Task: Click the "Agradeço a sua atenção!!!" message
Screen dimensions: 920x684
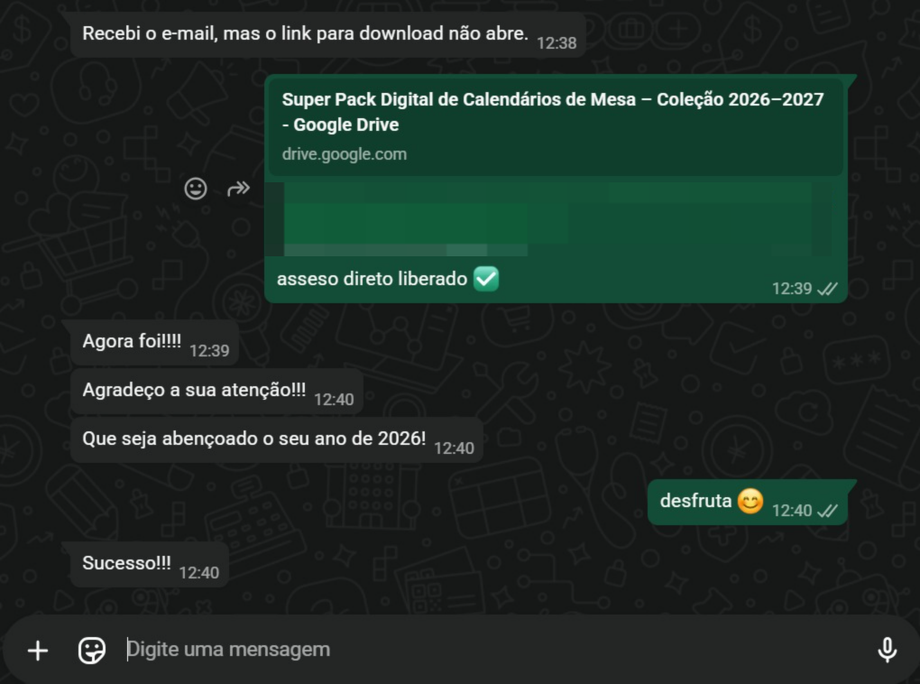Action: [194, 391]
